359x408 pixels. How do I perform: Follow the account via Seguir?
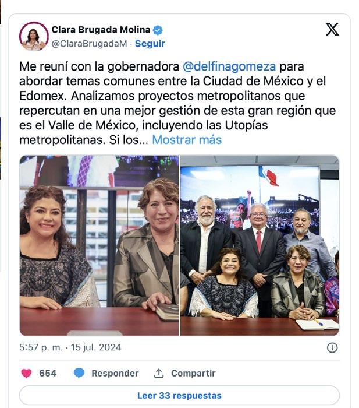pyautogui.click(x=150, y=44)
